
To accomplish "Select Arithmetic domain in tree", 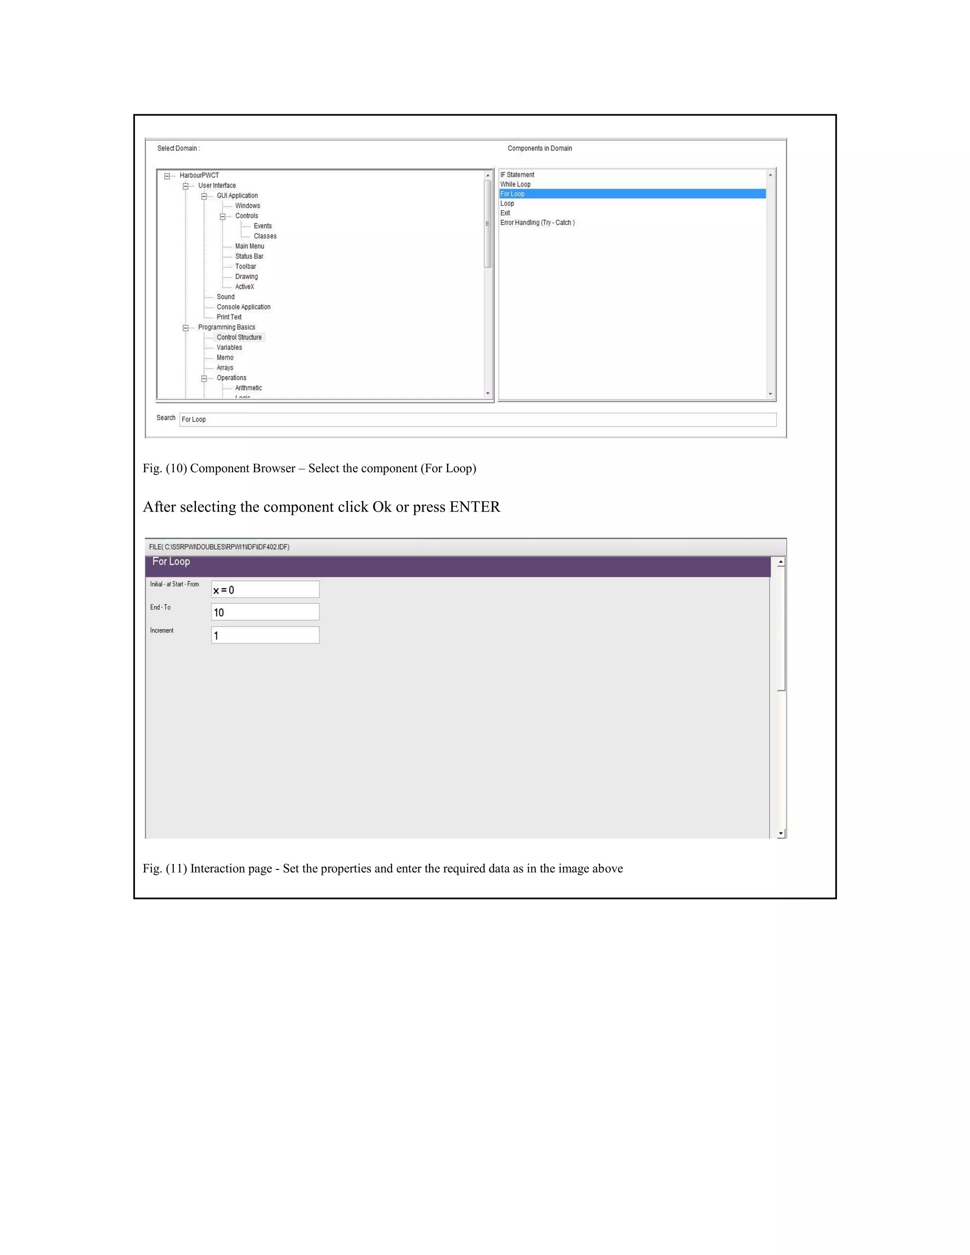I will tap(248, 388).
